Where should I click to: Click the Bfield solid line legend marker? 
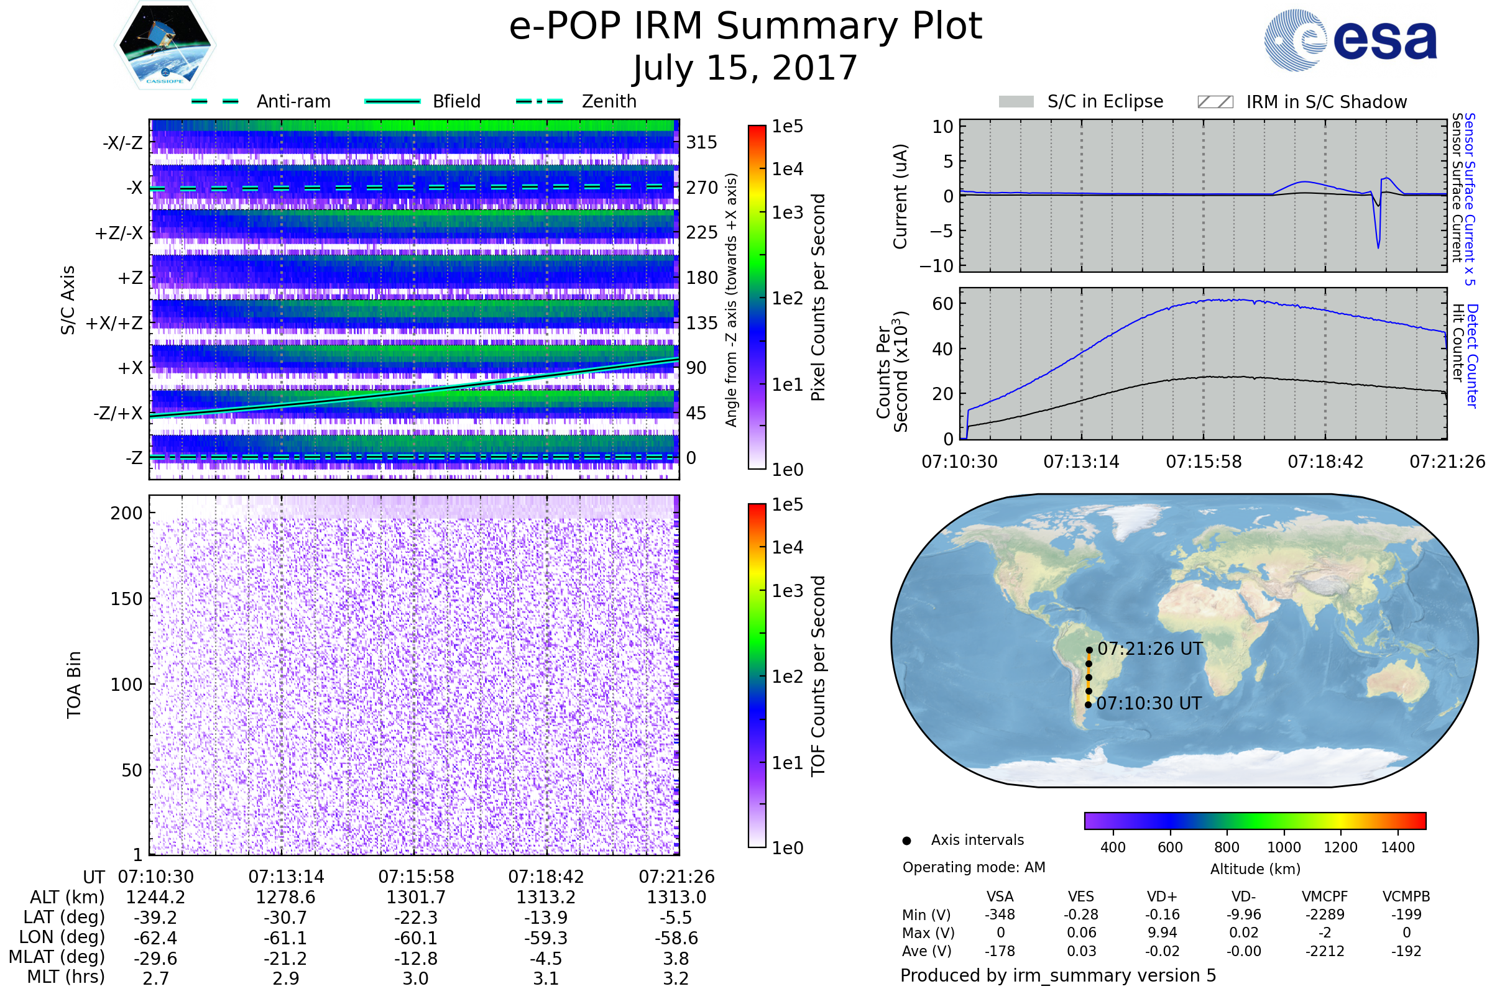(x=392, y=101)
